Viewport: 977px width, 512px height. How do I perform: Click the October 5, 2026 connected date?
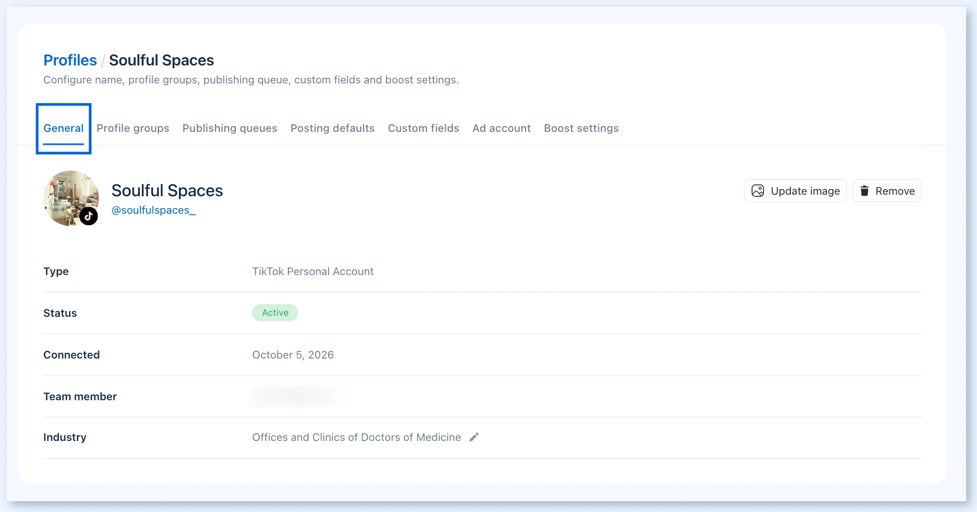[x=293, y=355]
